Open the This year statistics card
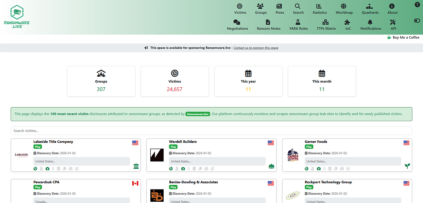This screenshot has width=423, height=203. click(x=248, y=81)
